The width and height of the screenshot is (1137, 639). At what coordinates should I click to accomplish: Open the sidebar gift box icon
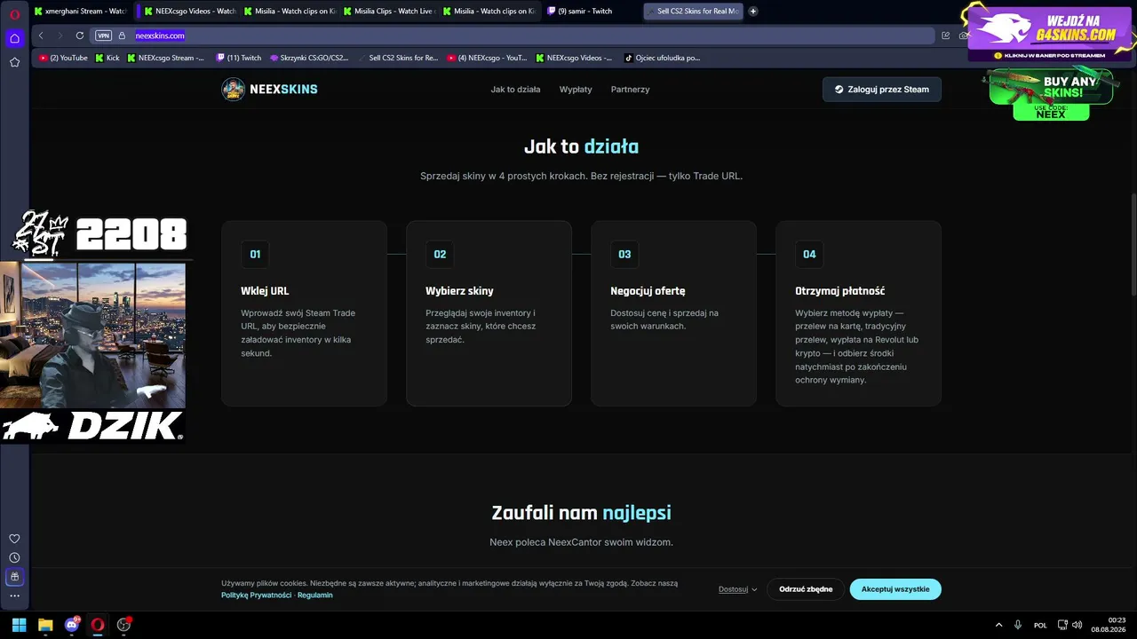pos(14,577)
